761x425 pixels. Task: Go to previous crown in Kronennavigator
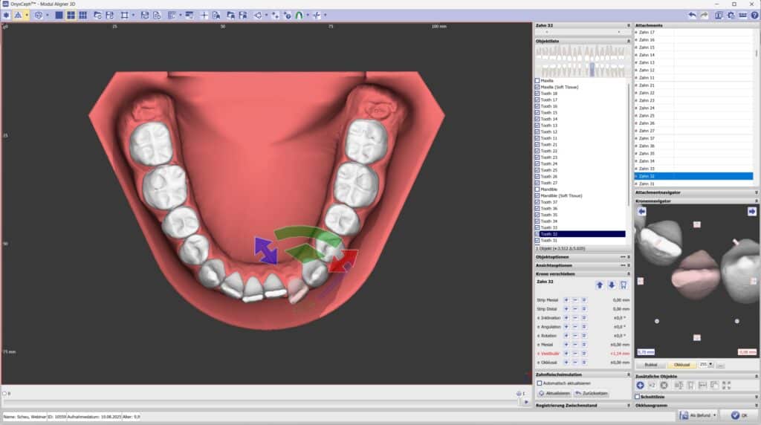tap(641, 212)
